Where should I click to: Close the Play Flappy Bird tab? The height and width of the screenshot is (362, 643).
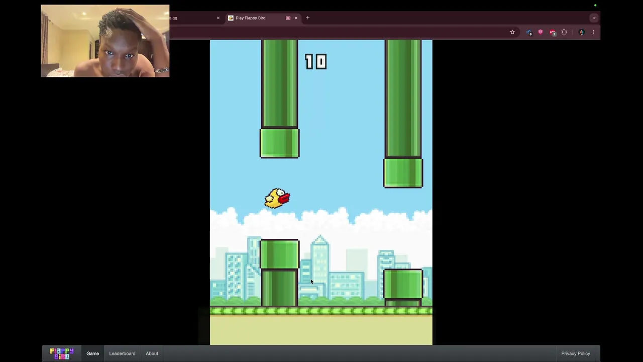[x=296, y=18]
